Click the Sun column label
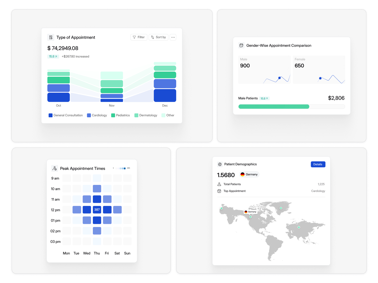Viewport: 378px width, 283px height. pos(127,253)
